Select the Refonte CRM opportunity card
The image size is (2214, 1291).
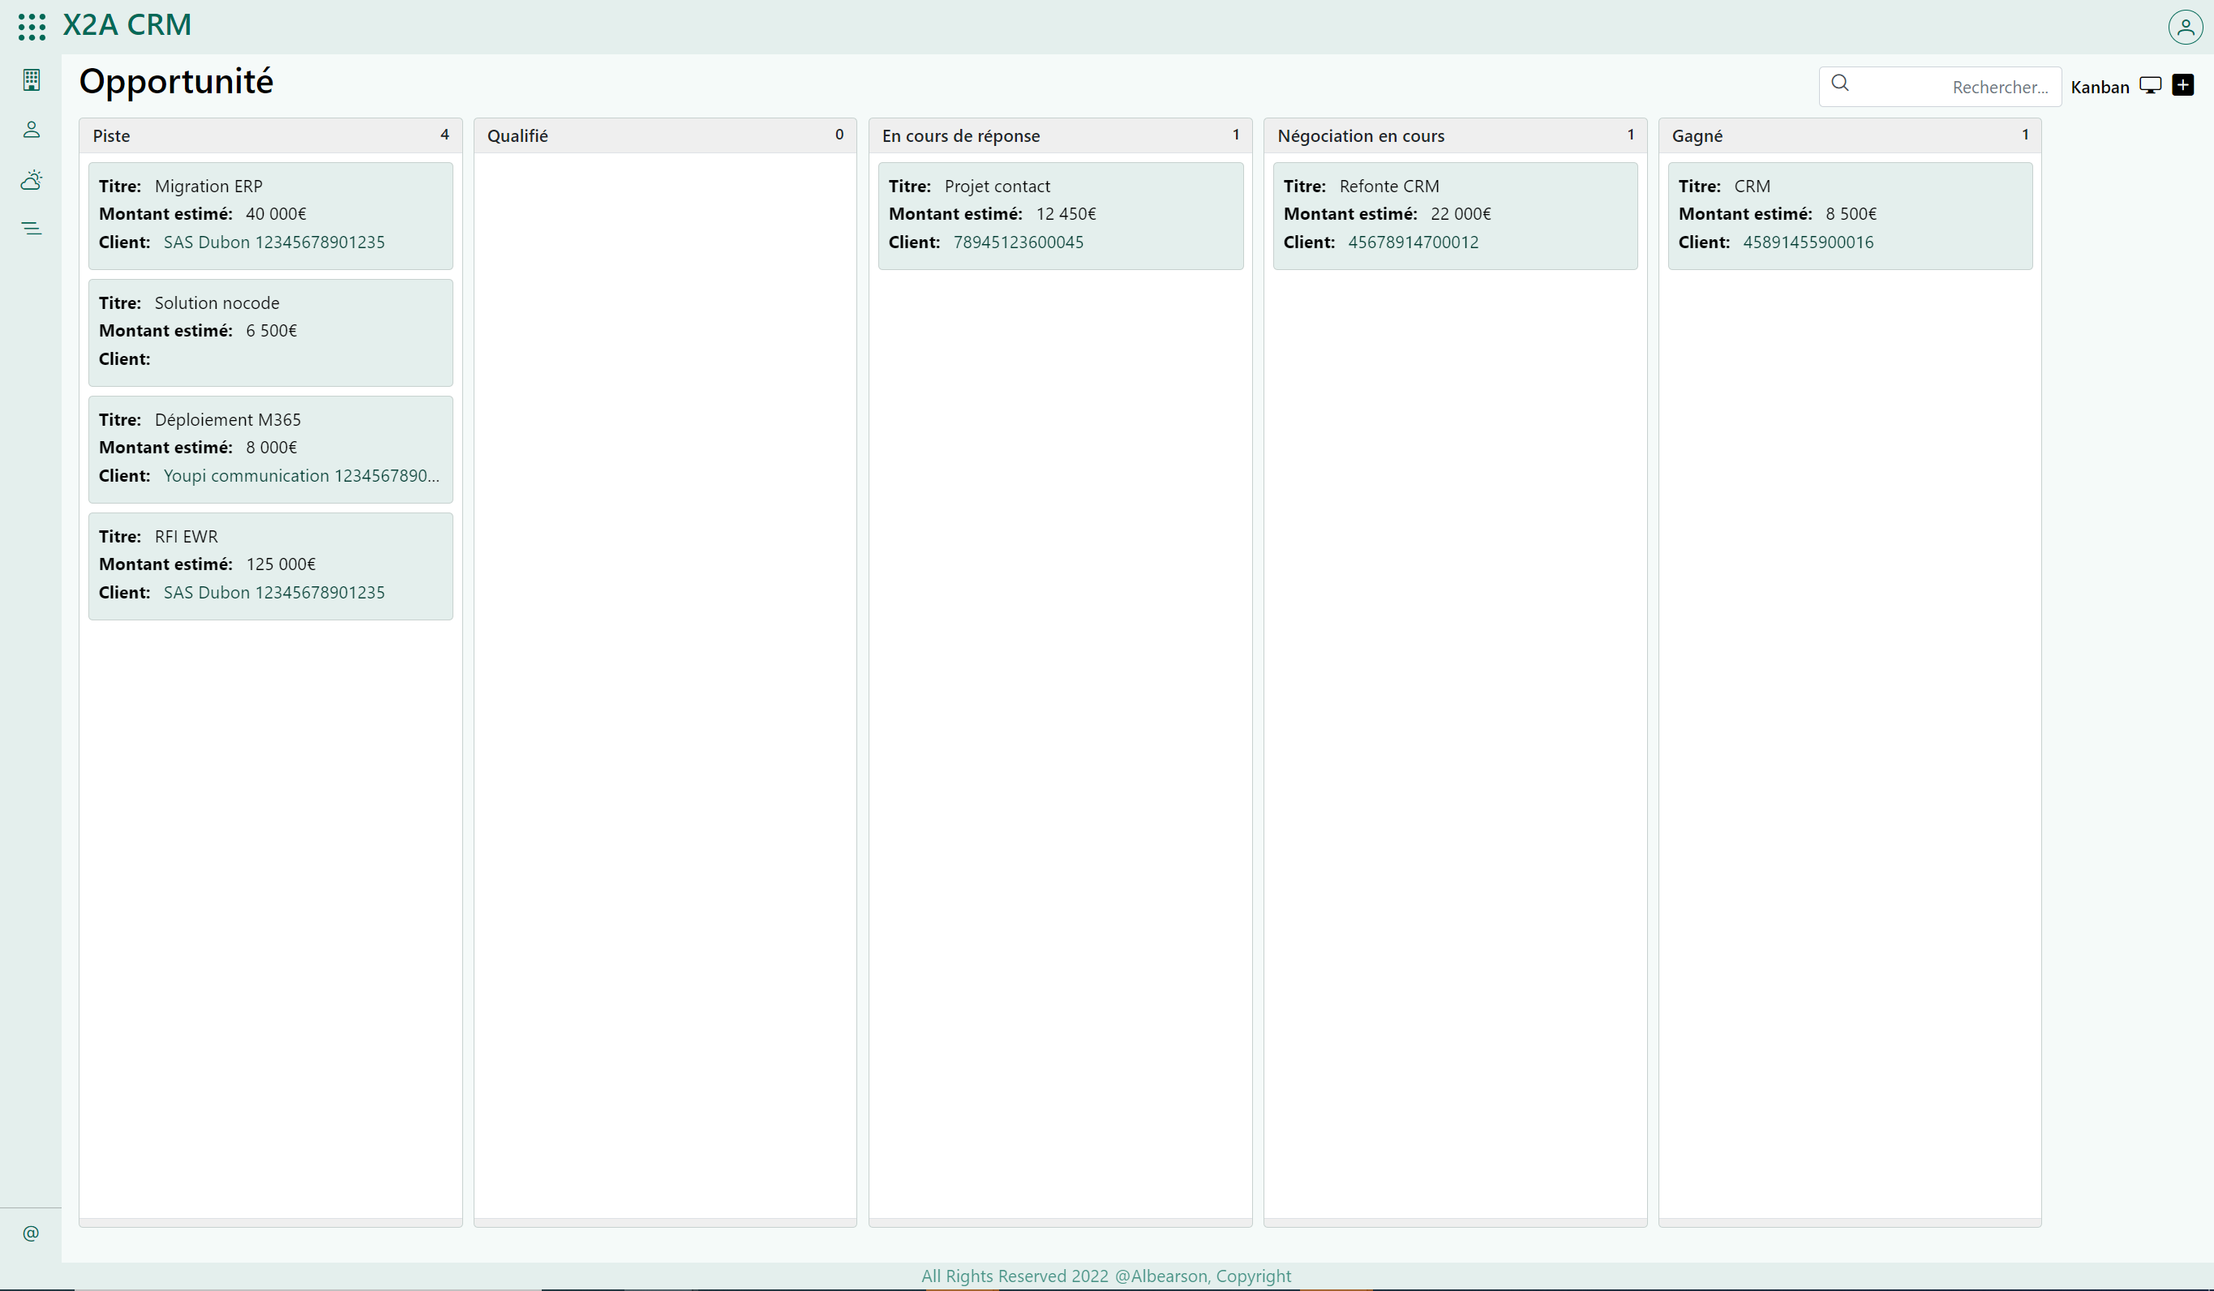1454,215
